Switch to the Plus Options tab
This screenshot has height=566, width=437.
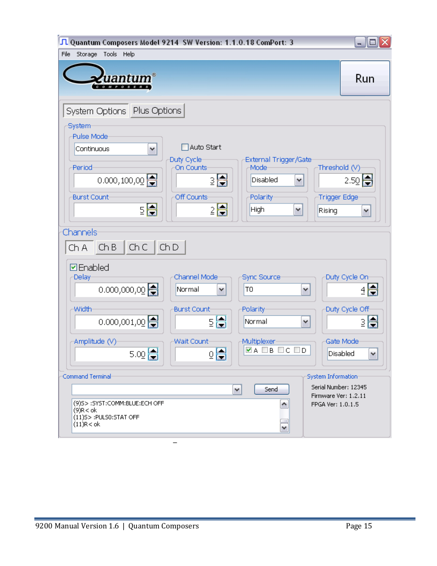coord(157,110)
